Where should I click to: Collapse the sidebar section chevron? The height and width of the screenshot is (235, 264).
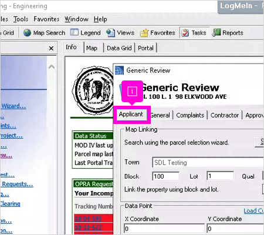(52, 67)
